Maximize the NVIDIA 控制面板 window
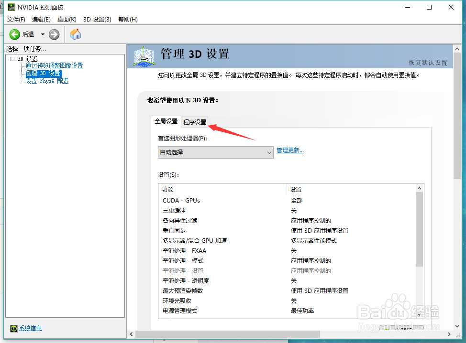 [x=429, y=7]
